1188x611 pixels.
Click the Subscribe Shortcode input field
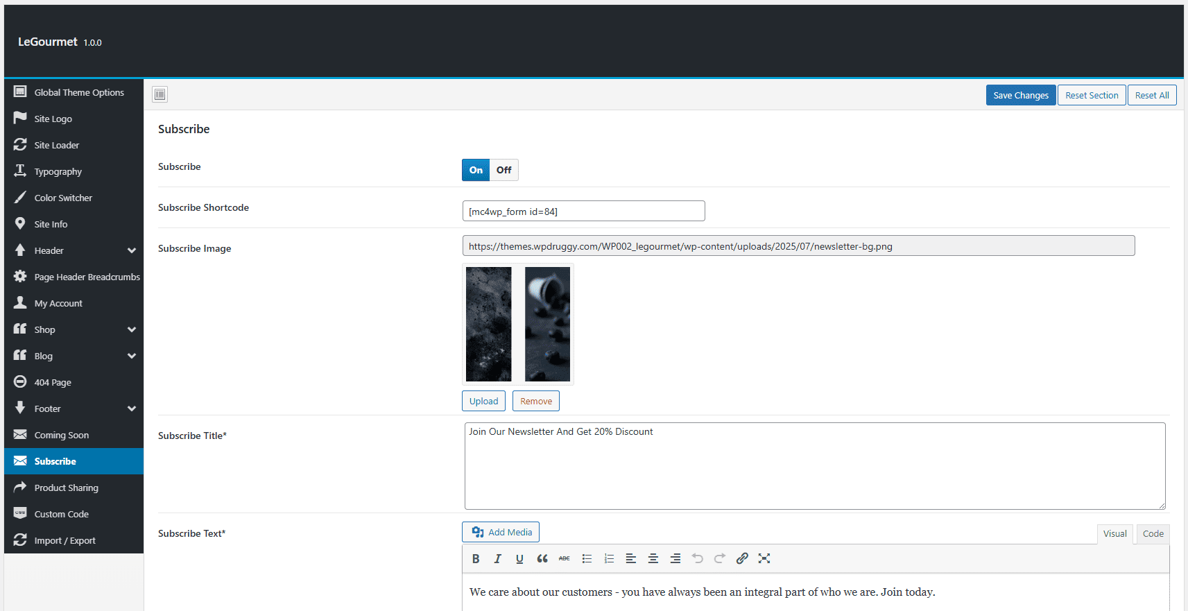[584, 211]
